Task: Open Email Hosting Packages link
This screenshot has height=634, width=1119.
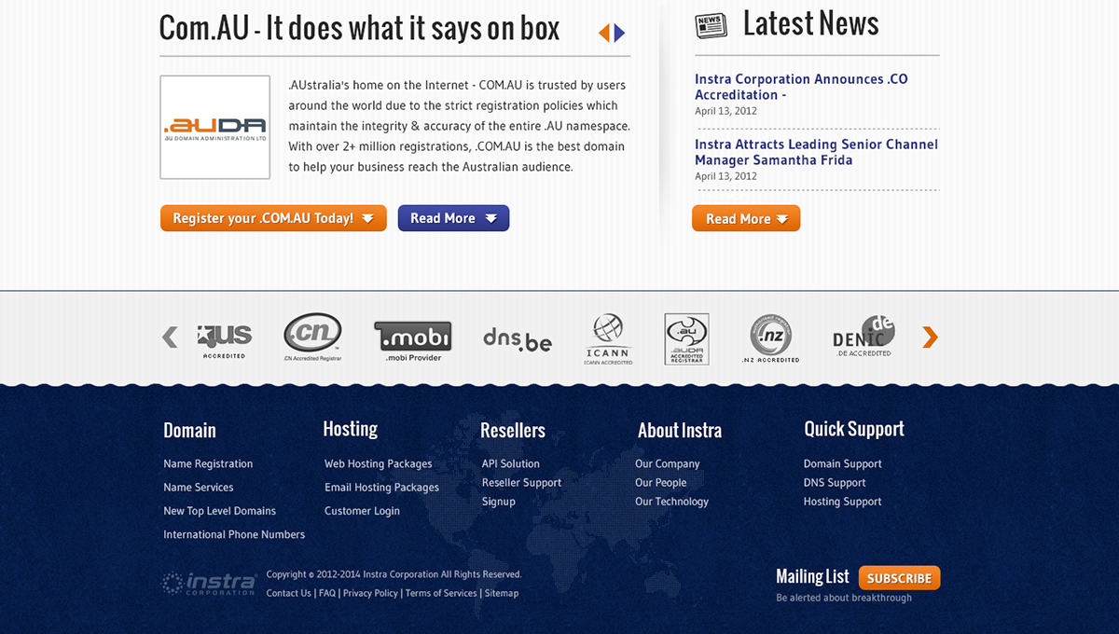Action: [x=381, y=487]
